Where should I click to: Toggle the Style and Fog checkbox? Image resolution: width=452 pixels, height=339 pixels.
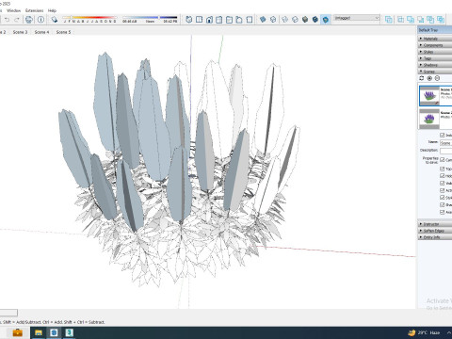tap(443, 198)
